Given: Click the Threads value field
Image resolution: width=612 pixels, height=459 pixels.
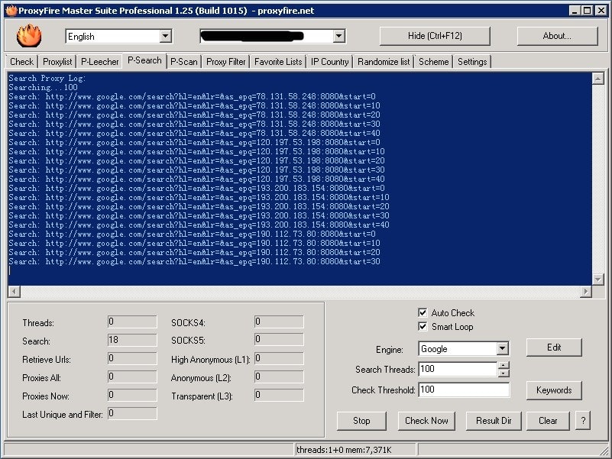Looking at the screenshot, I should point(132,322).
